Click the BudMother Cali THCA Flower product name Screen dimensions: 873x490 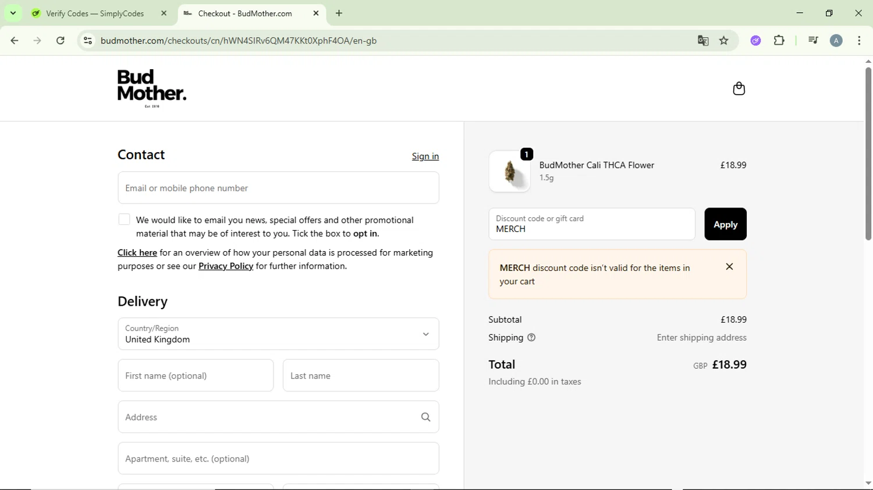click(597, 165)
